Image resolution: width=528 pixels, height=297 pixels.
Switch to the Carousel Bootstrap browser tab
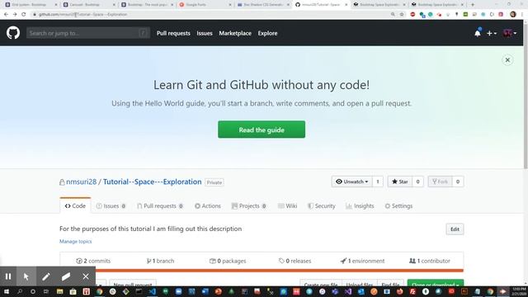click(x=88, y=5)
